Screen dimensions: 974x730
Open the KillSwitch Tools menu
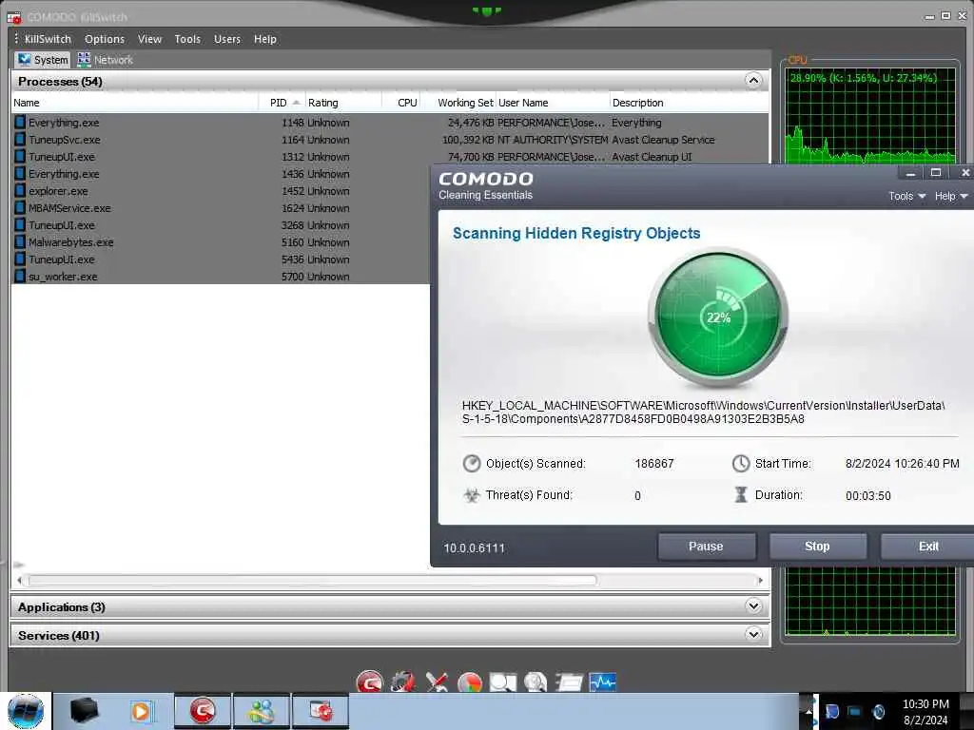point(187,39)
